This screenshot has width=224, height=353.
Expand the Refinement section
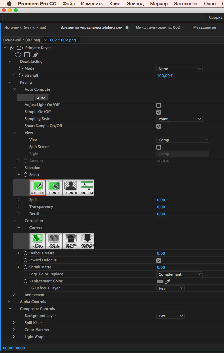point(14,295)
